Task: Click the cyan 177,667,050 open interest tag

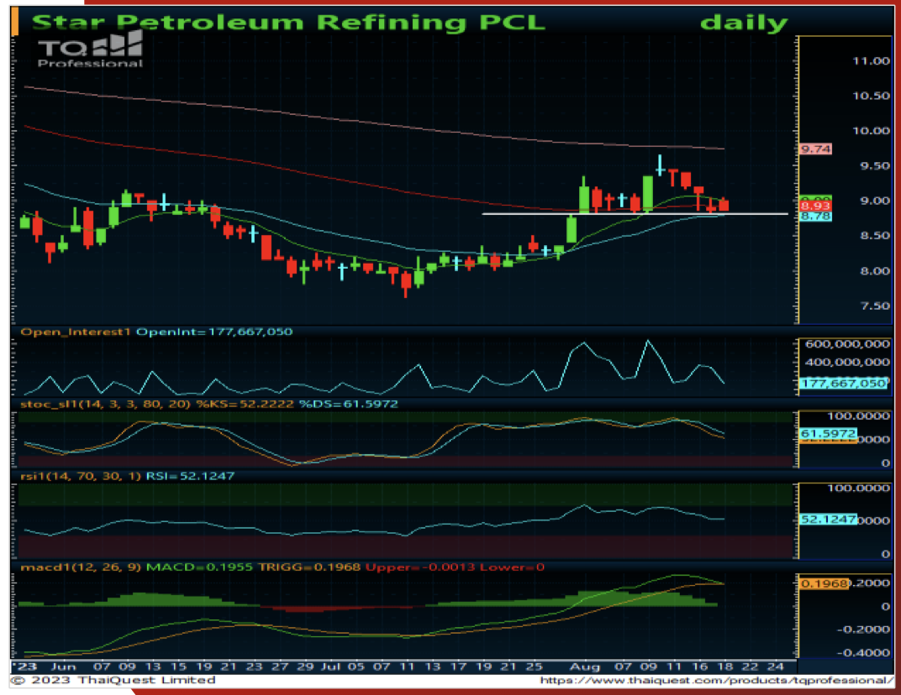Action: 843,384
